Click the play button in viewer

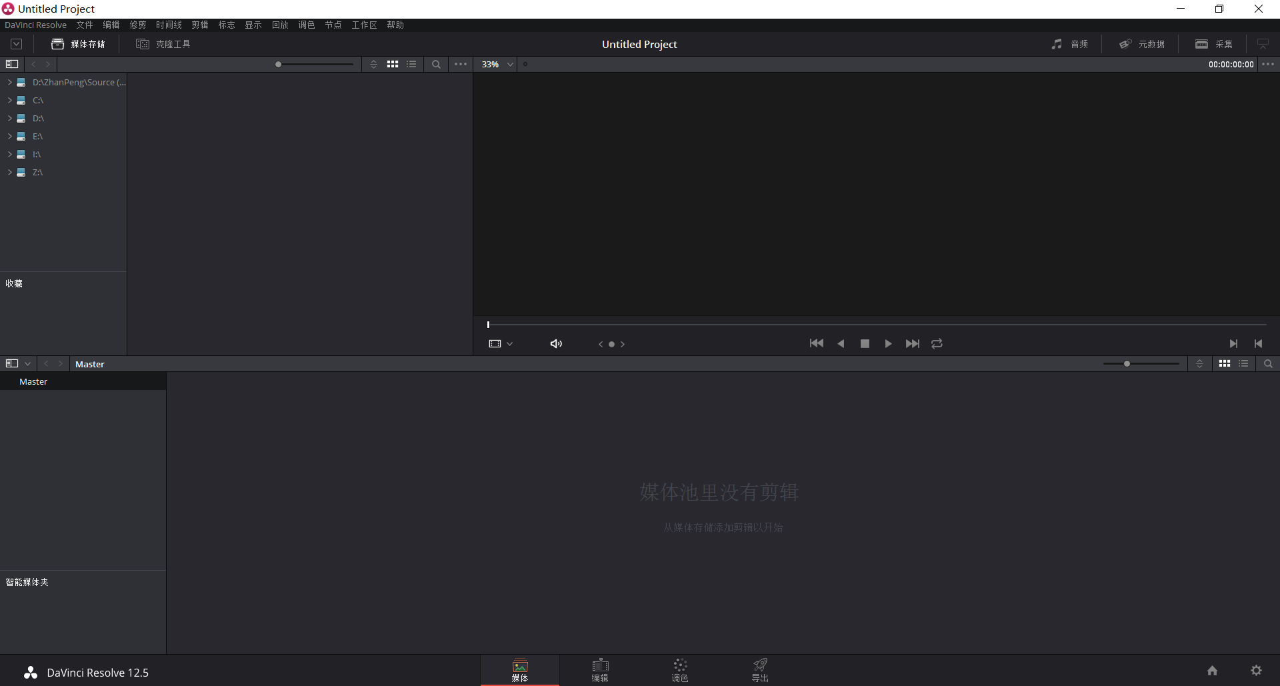tap(888, 344)
